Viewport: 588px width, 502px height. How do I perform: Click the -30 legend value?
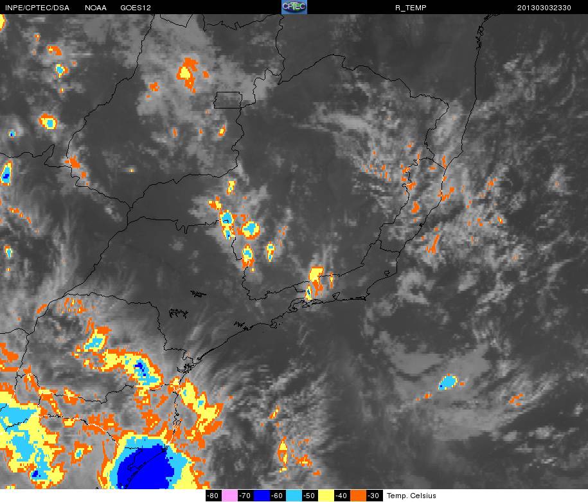(375, 496)
